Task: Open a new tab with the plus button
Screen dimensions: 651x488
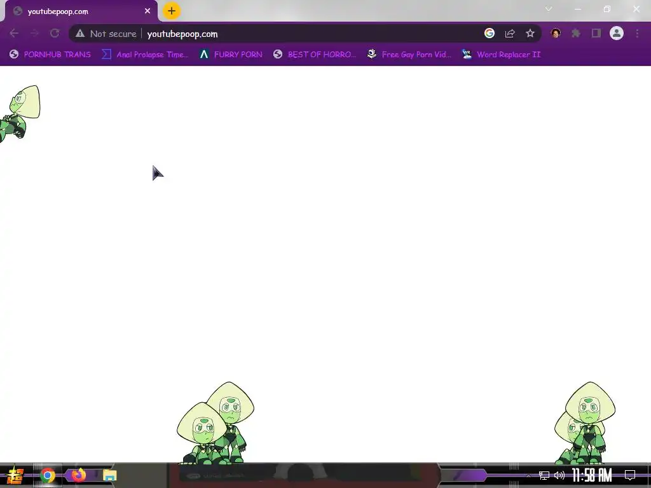Action: click(172, 11)
